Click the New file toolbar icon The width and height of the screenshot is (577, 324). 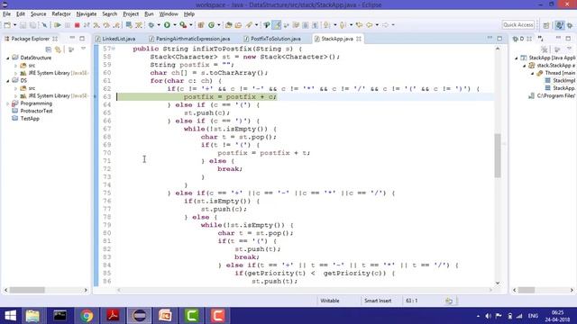click(7, 25)
